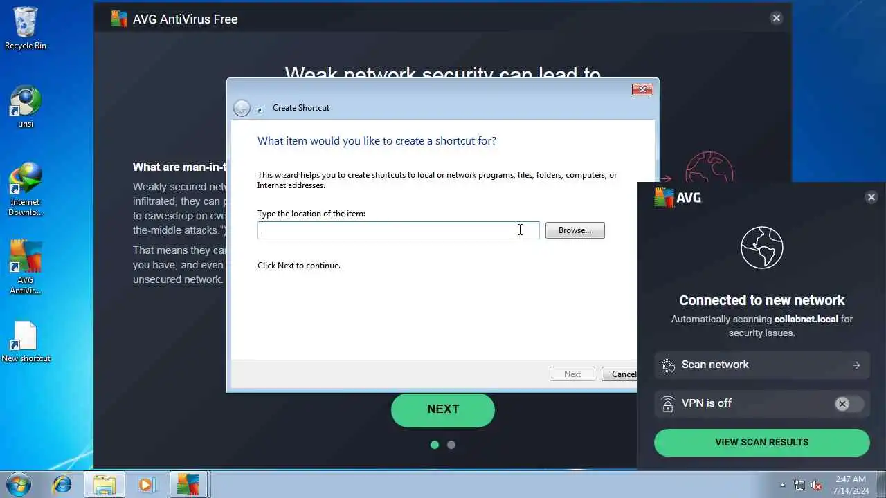Click the disabled Next wizard button
Screen dimensions: 886x498
[x=572, y=374]
